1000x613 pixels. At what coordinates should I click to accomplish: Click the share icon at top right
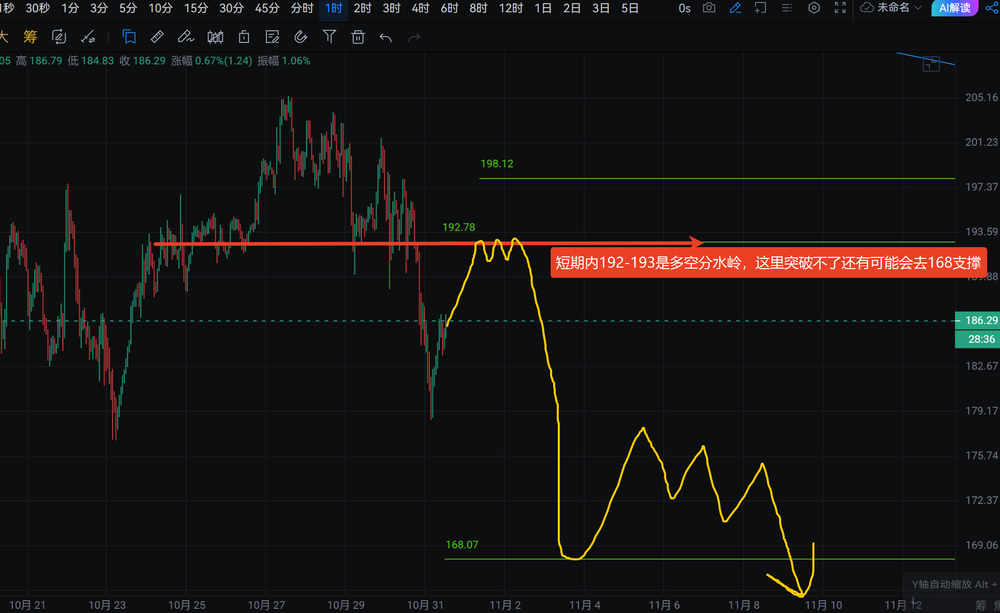[991, 8]
